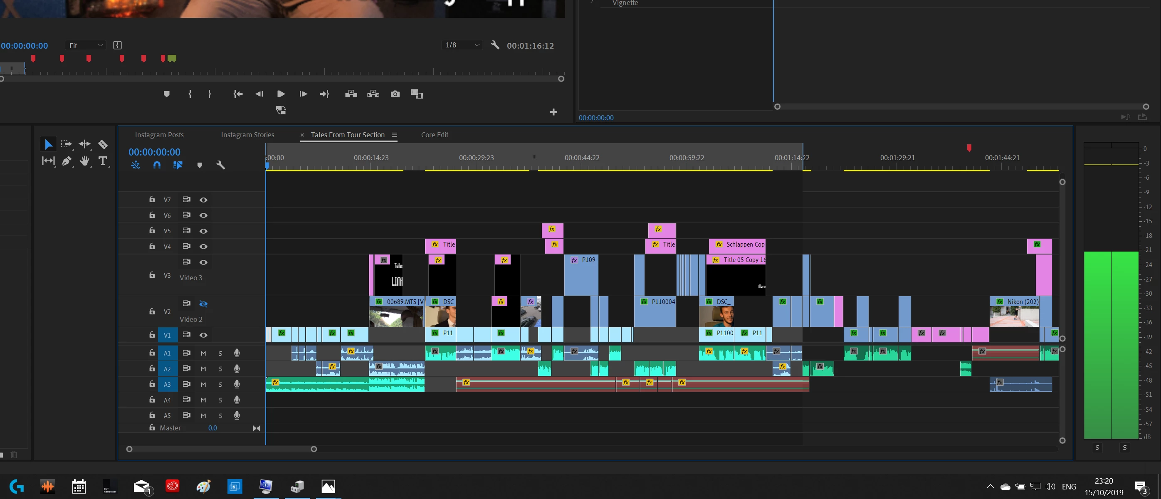Click Nikon (202) clip thumbnail on V2
Image resolution: width=1161 pixels, height=499 pixels.
[x=1014, y=316]
